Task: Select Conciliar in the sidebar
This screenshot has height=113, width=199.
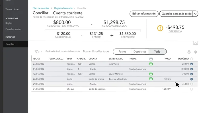Action: tap(15, 44)
